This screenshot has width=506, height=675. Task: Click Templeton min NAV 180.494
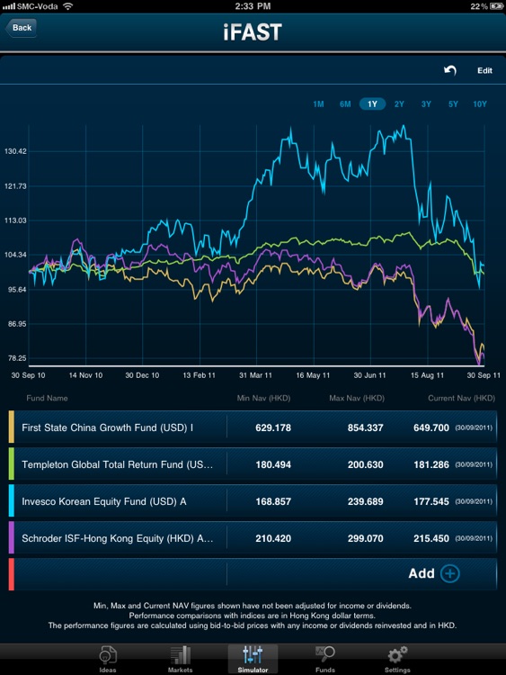(x=273, y=465)
